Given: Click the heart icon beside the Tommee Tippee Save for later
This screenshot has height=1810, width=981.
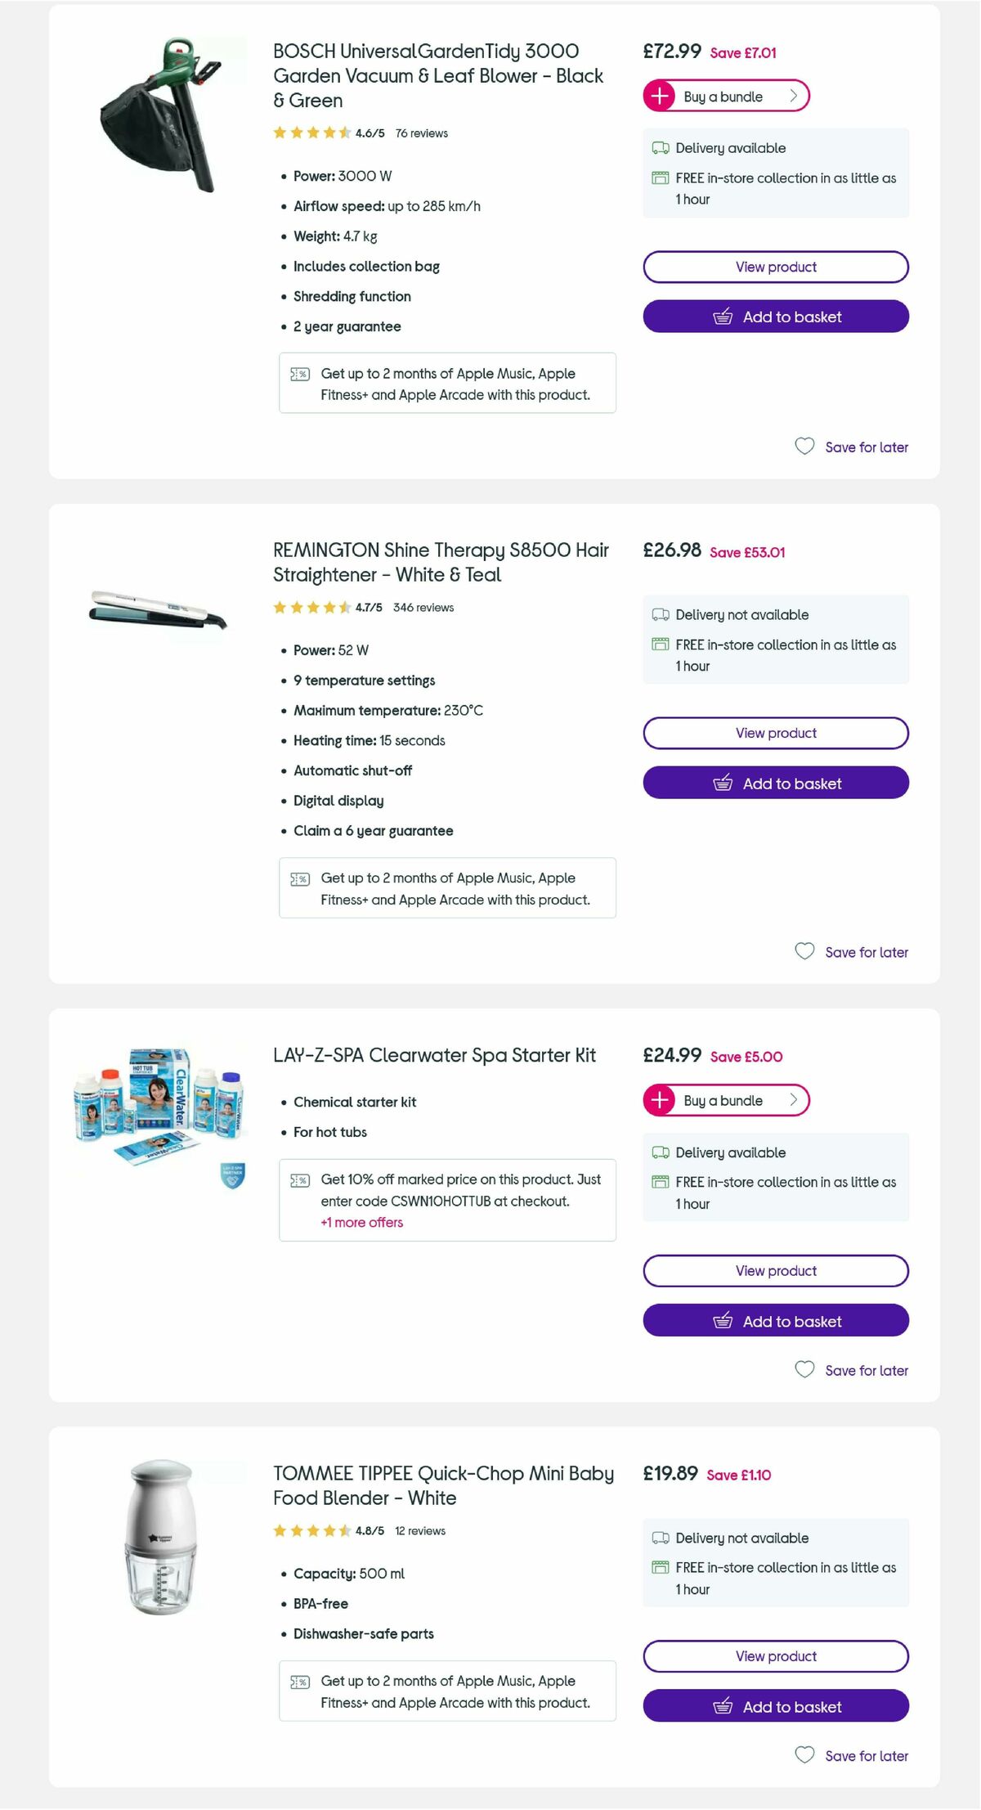Looking at the screenshot, I should pos(805,1755).
